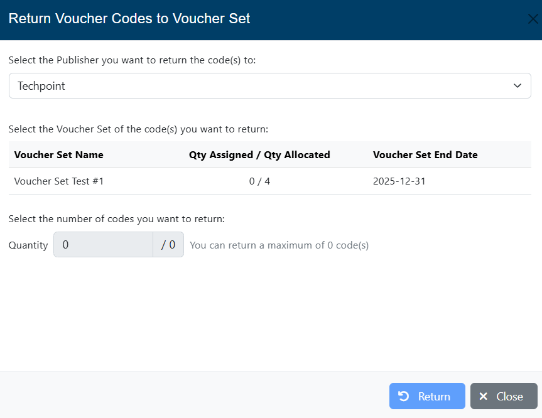Click the 2025-12-31 end date cell

pos(399,181)
